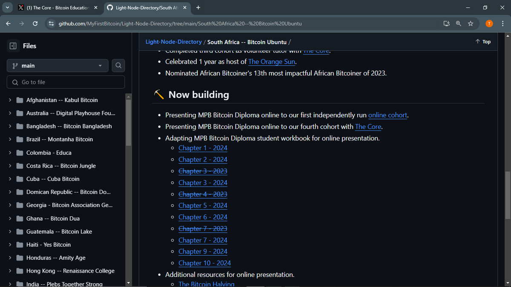Click Colombia - Educa folder icon

point(20,153)
